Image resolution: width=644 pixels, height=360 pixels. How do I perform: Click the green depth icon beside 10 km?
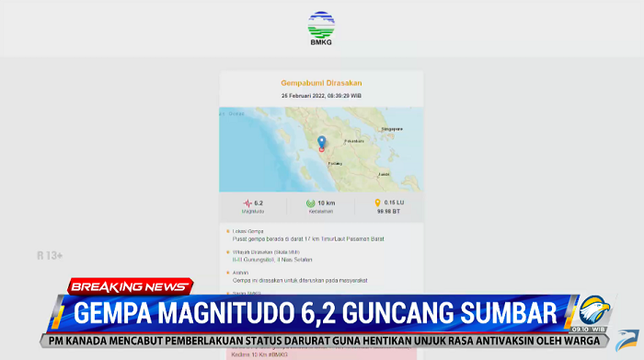pyautogui.click(x=311, y=203)
